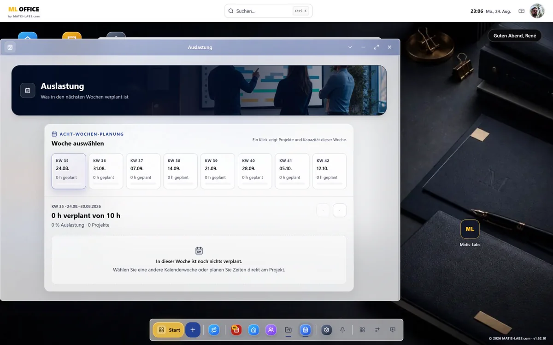Go to next week arrow button

point(340,210)
